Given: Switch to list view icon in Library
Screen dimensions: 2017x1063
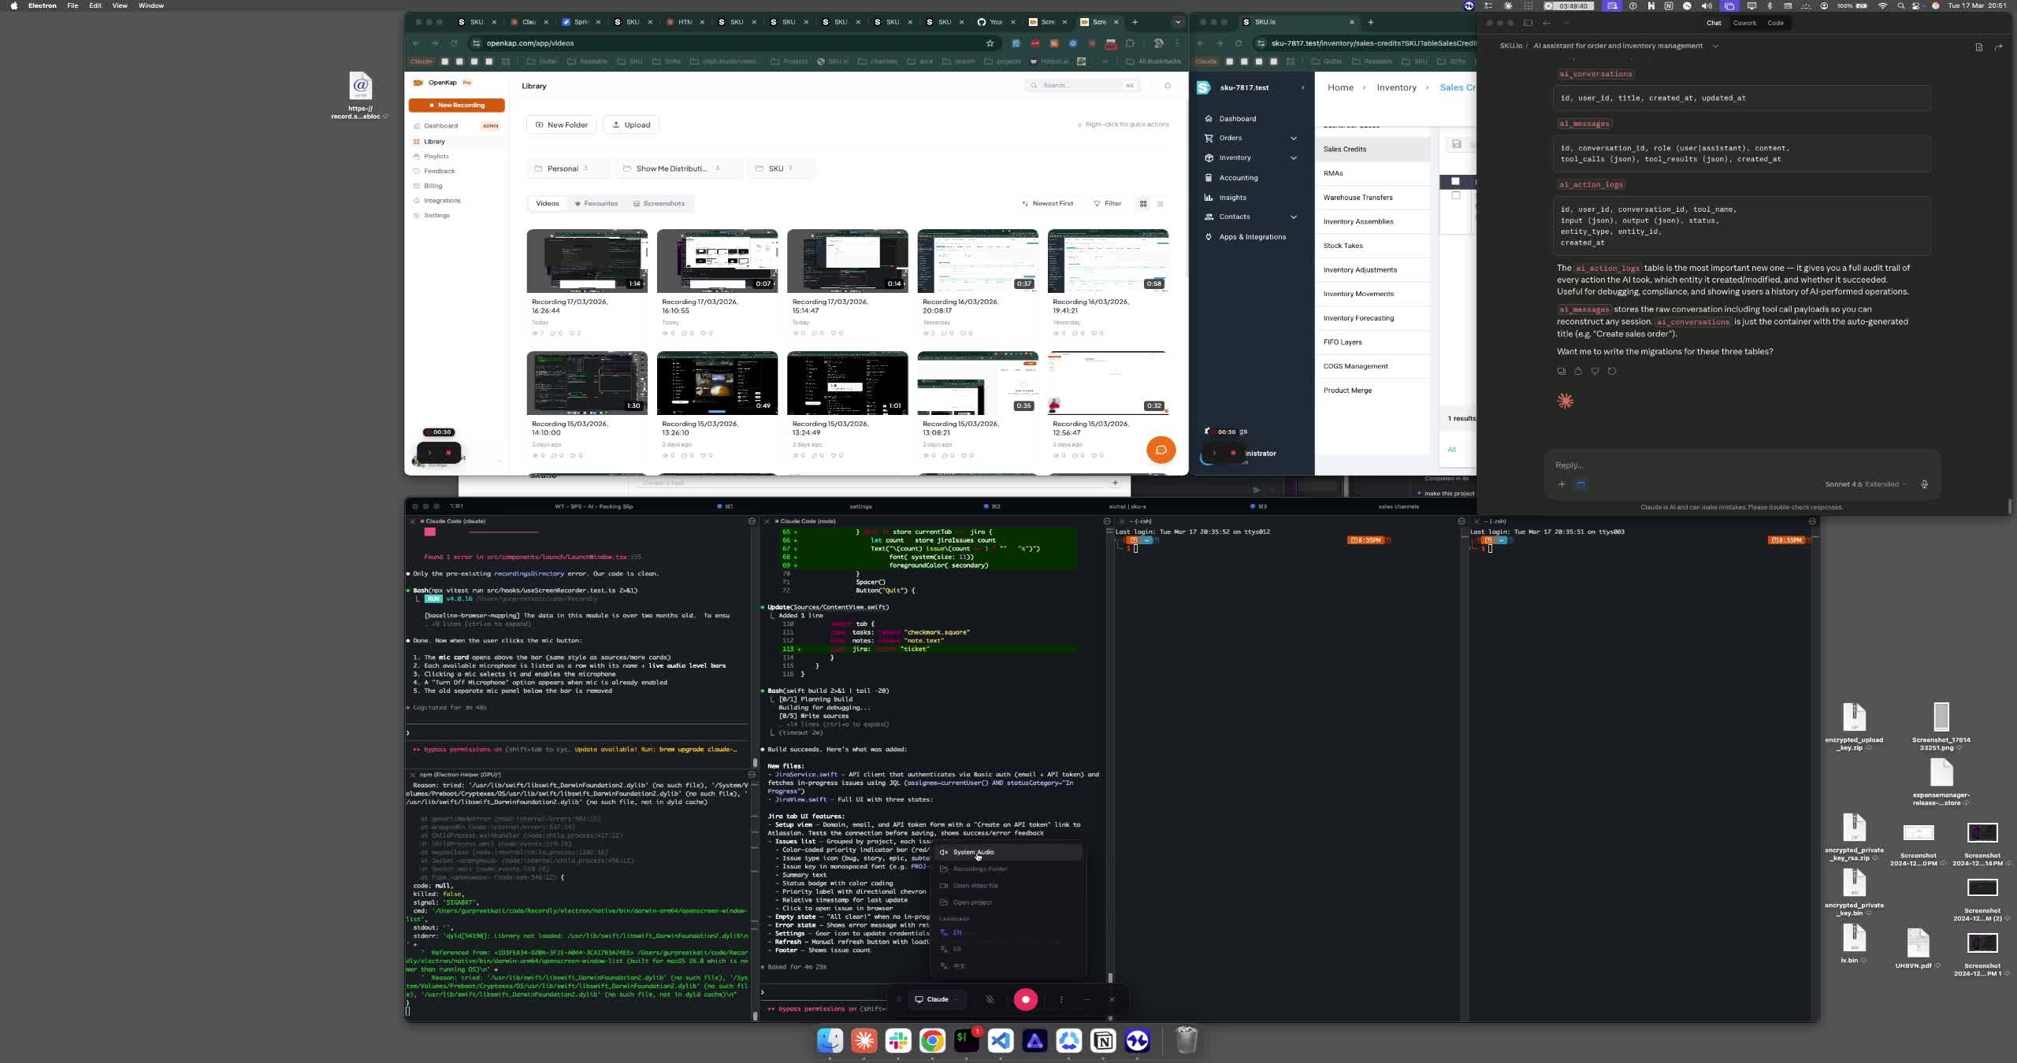Looking at the screenshot, I should coord(1160,204).
